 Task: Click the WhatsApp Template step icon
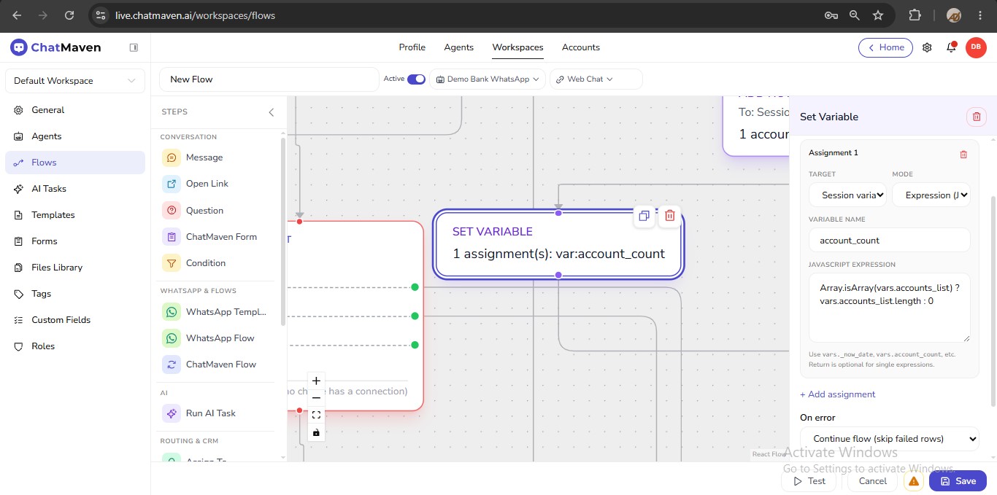click(172, 312)
